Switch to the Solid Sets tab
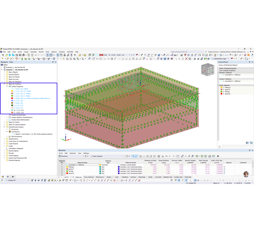This screenshot has width=254, height=232. (188, 177)
